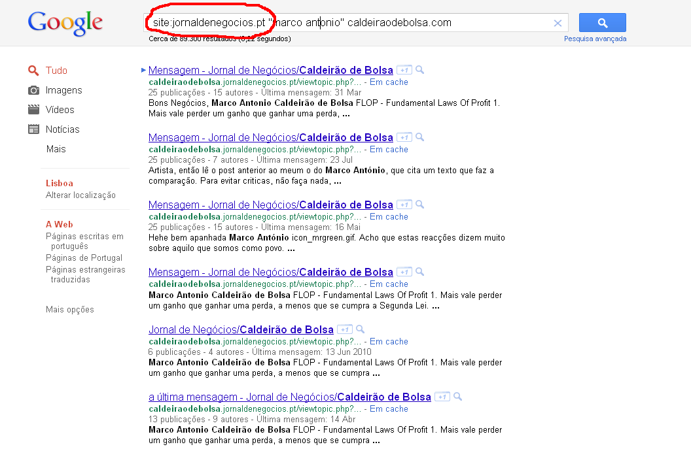691x449 pixels.
Task: Click inside the Google search input field
Action: [x=355, y=22]
